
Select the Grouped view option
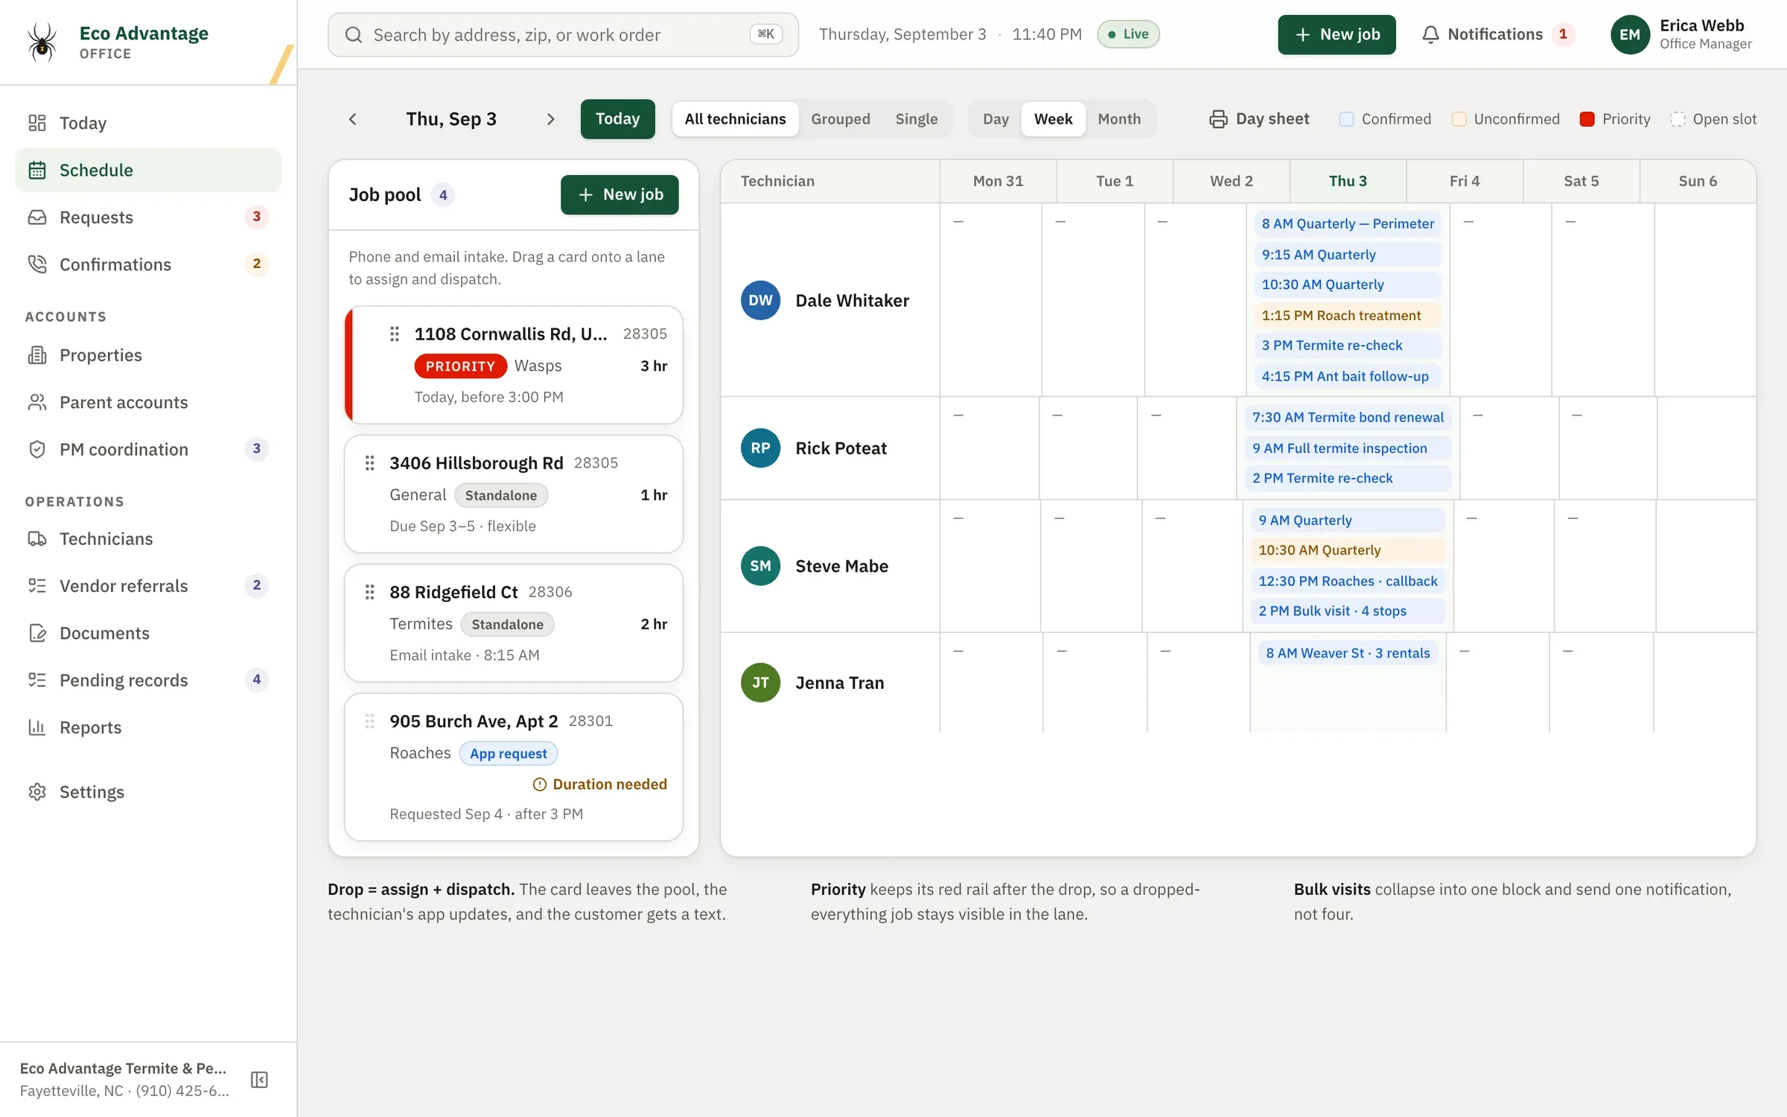840,119
